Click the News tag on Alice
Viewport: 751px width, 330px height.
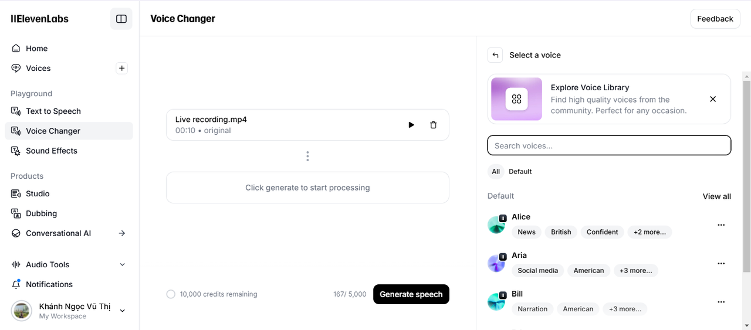[526, 232]
